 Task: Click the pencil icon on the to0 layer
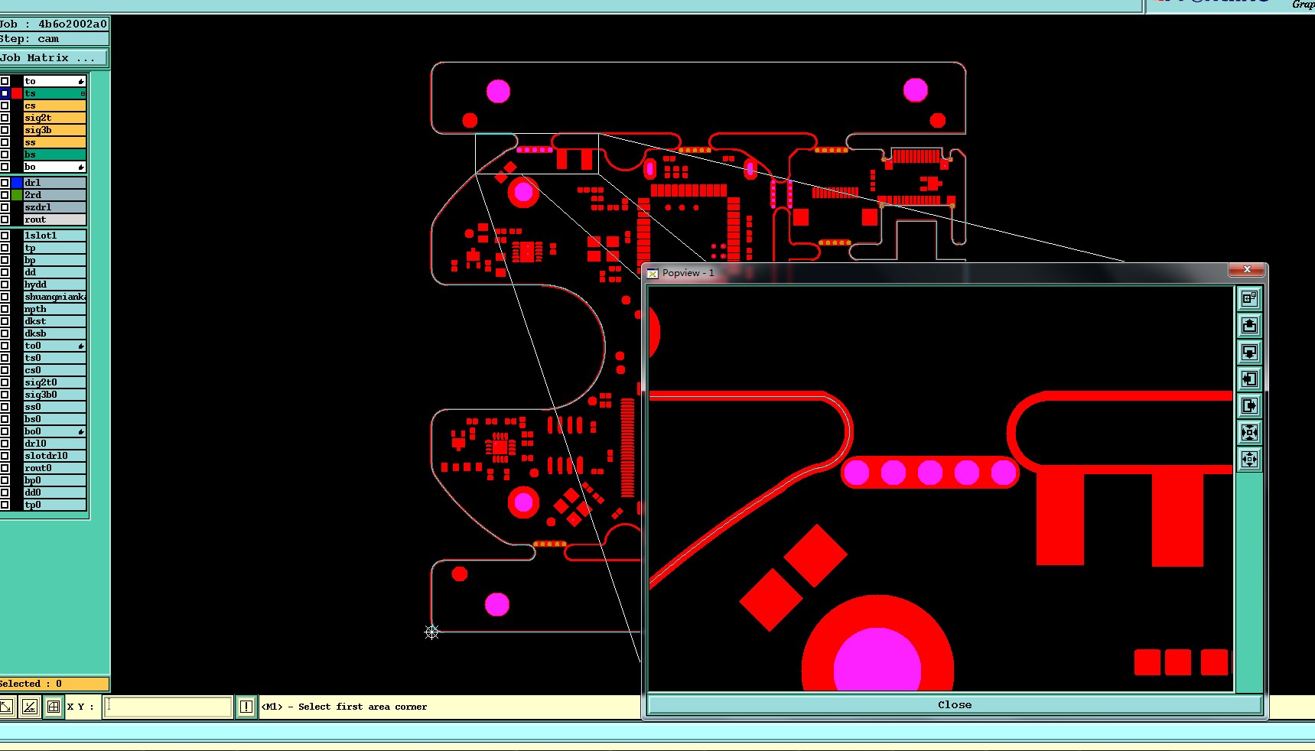tap(81, 346)
